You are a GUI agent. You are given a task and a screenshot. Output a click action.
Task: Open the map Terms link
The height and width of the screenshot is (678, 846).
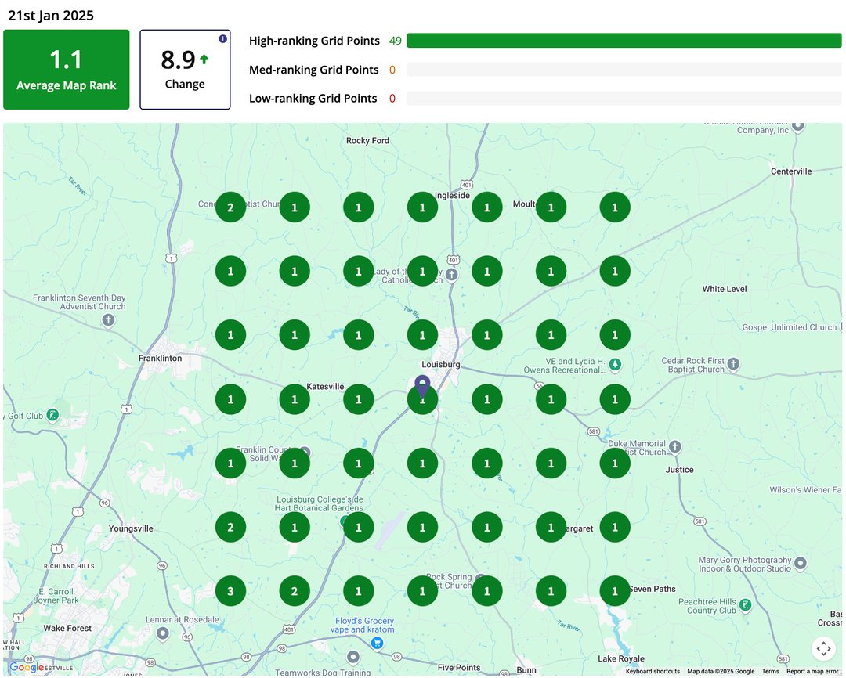pyautogui.click(x=770, y=671)
